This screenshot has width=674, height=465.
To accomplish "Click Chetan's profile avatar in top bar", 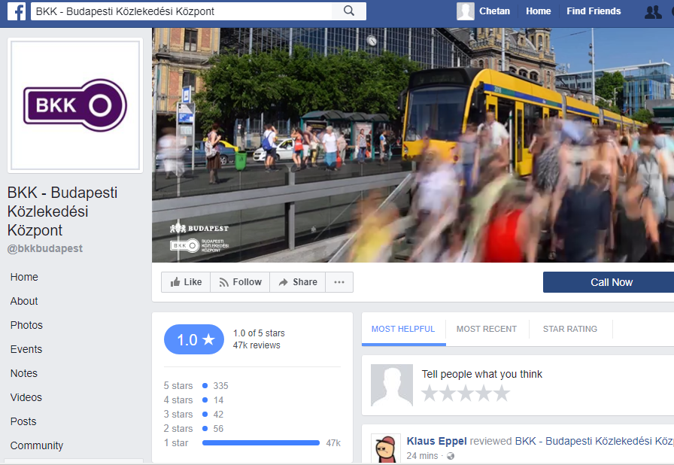I will point(466,11).
